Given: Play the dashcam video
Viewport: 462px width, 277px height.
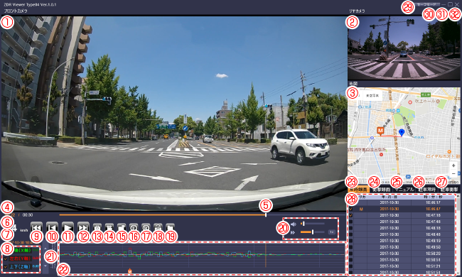Looking at the screenshot, I should point(68,227).
